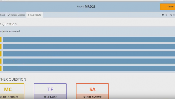The image size is (175, 99).
Task: Click the orange SA letters icon
Action: pos(93,89)
